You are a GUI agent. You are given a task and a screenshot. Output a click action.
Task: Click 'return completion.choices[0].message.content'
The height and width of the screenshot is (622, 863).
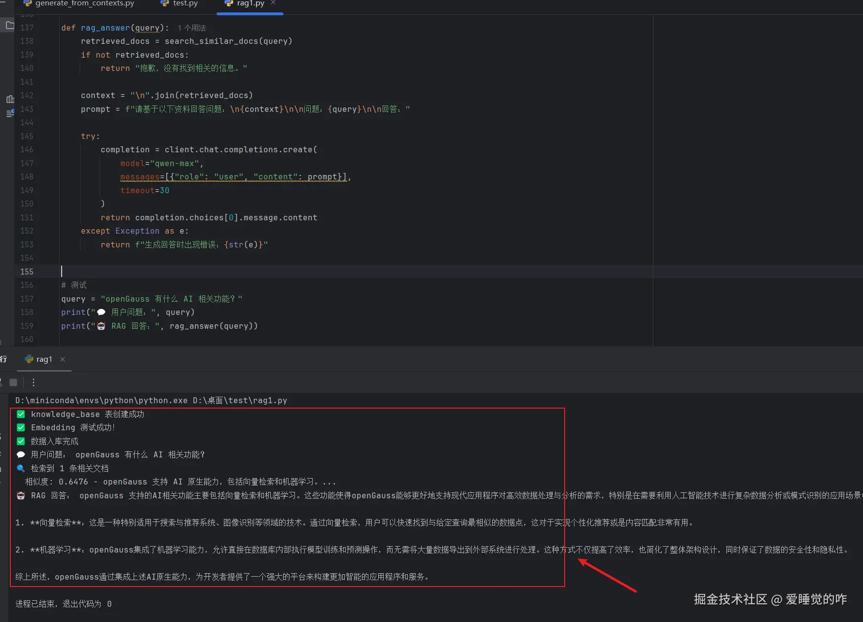tap(209, 218)
